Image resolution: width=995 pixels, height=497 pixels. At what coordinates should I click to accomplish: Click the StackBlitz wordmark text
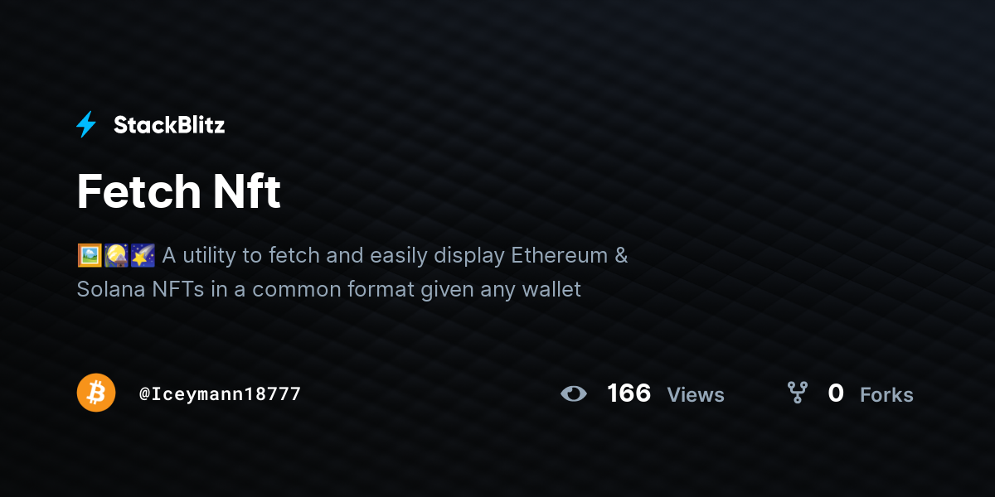click(x=169, y=125)
